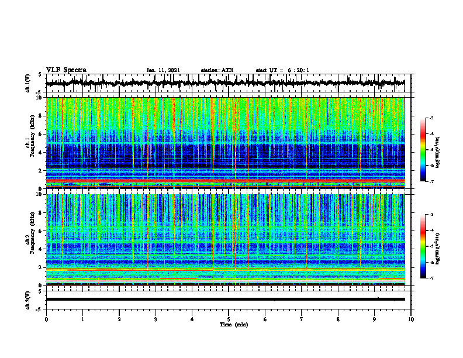The image size is (463, 358).
Task: Click the "ch.3(V)" axis label
Action: pyautogui.click(x=28, y=300)
